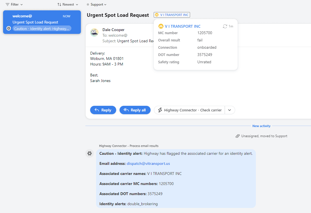The width and height of the screenshot is (311, 213).
Task: Click the To: welcome@ recipient line
Action: click(x=115, y=36)
